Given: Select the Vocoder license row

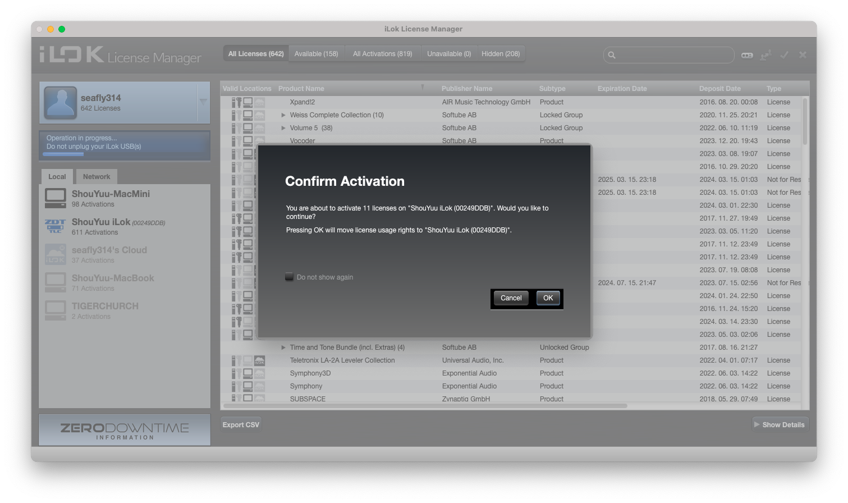Looking at the screenshot, I should 511,140.
